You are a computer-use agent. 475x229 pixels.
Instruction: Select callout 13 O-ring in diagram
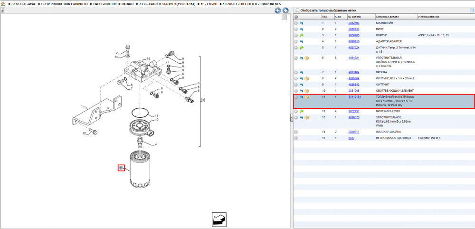(x=157, y=116)
